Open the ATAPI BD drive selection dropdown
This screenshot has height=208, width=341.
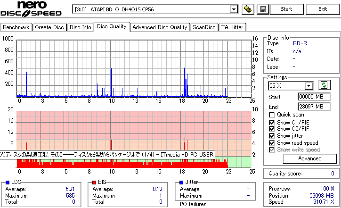click(x=234, y=9)
